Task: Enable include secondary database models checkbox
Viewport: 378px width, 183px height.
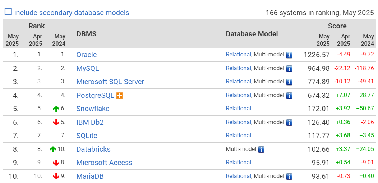Action: point(8,12)
